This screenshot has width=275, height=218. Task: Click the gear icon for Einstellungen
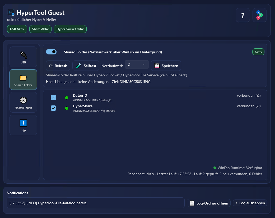pyautogui.click(x=23, y=100)
